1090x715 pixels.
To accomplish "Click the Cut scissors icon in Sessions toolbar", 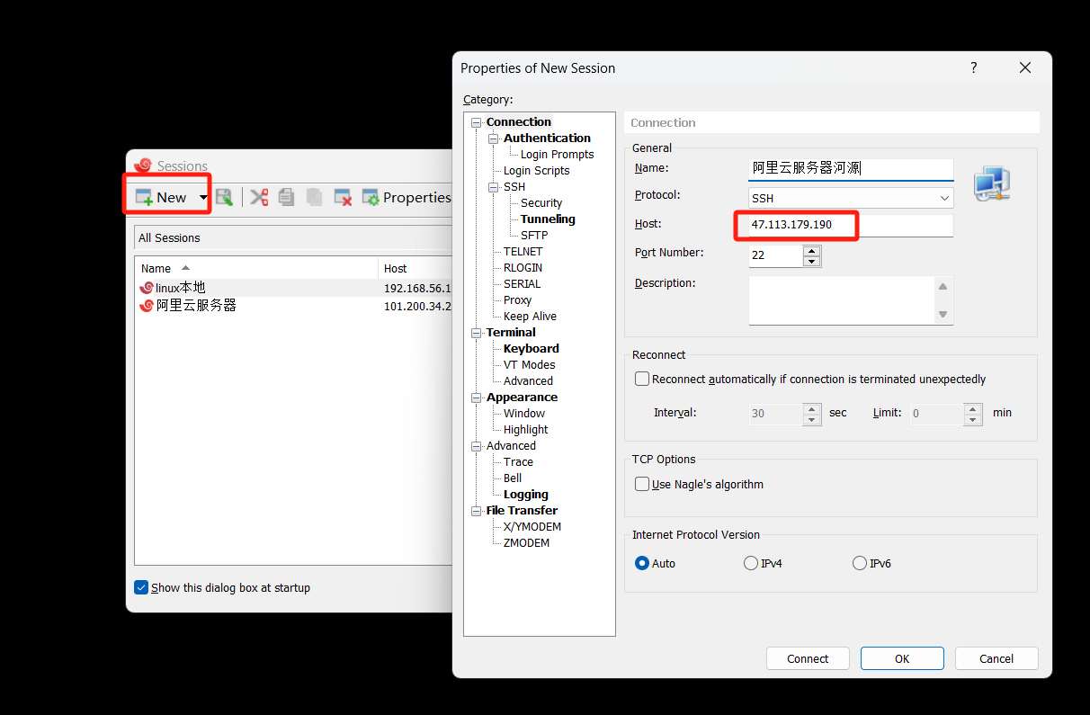I will click(x=259, y=197).
